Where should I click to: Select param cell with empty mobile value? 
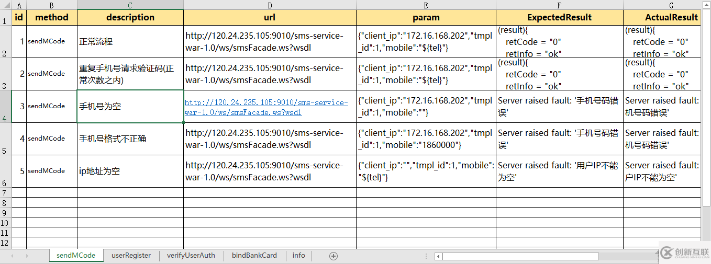tap(426, 107)
